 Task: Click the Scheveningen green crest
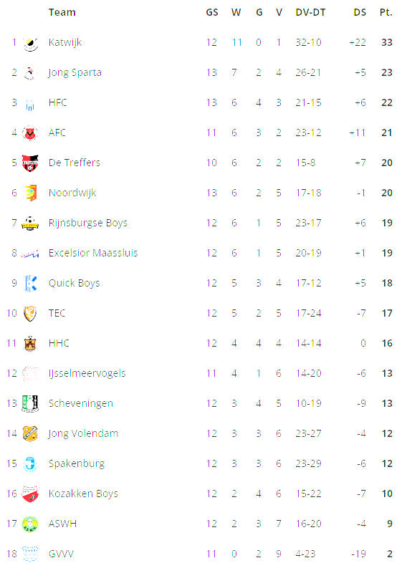[x=30, y=403]
